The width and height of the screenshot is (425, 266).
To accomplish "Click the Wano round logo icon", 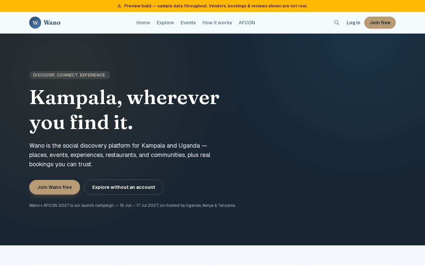I will tap(35, 23).
